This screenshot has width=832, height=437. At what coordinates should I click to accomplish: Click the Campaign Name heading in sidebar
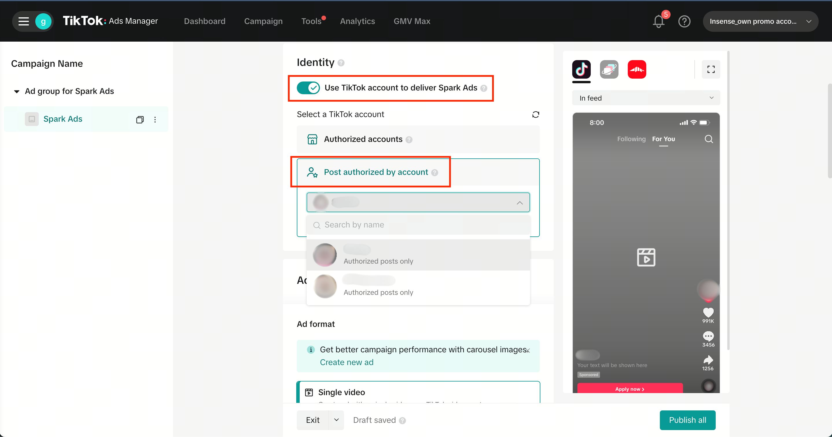(x=47, y=64)
